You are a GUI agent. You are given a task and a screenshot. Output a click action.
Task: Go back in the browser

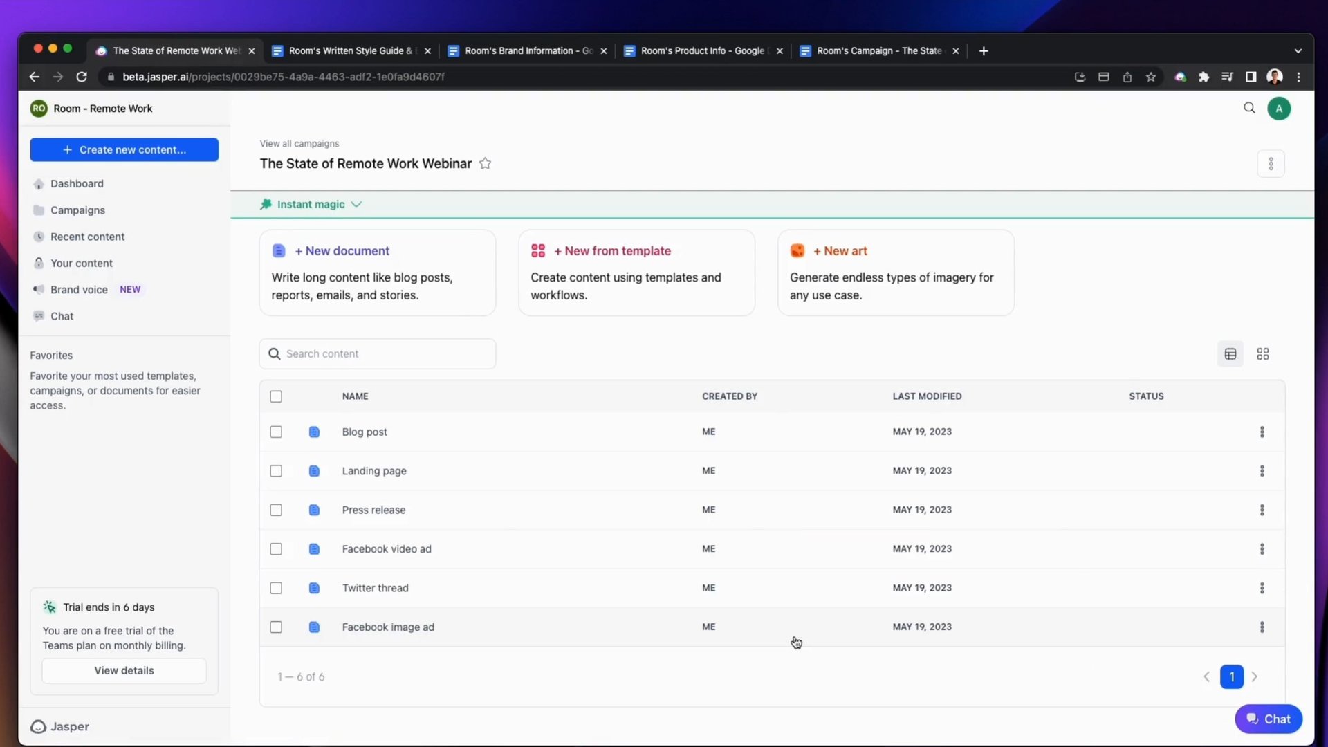coord(34,77)
